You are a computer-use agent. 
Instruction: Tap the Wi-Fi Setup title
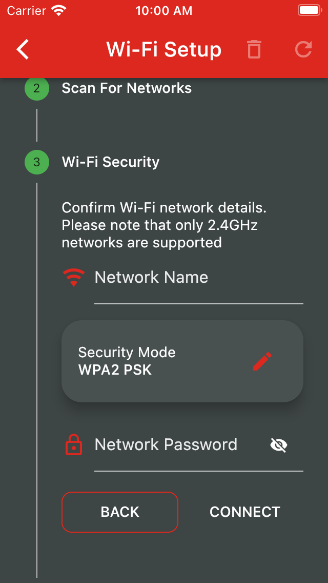tap(164, 50)
